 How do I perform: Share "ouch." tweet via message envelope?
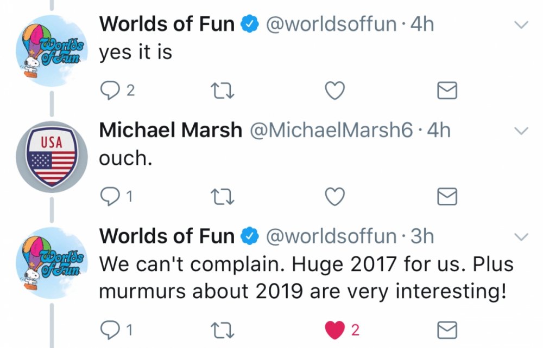(x=447, y=197)
